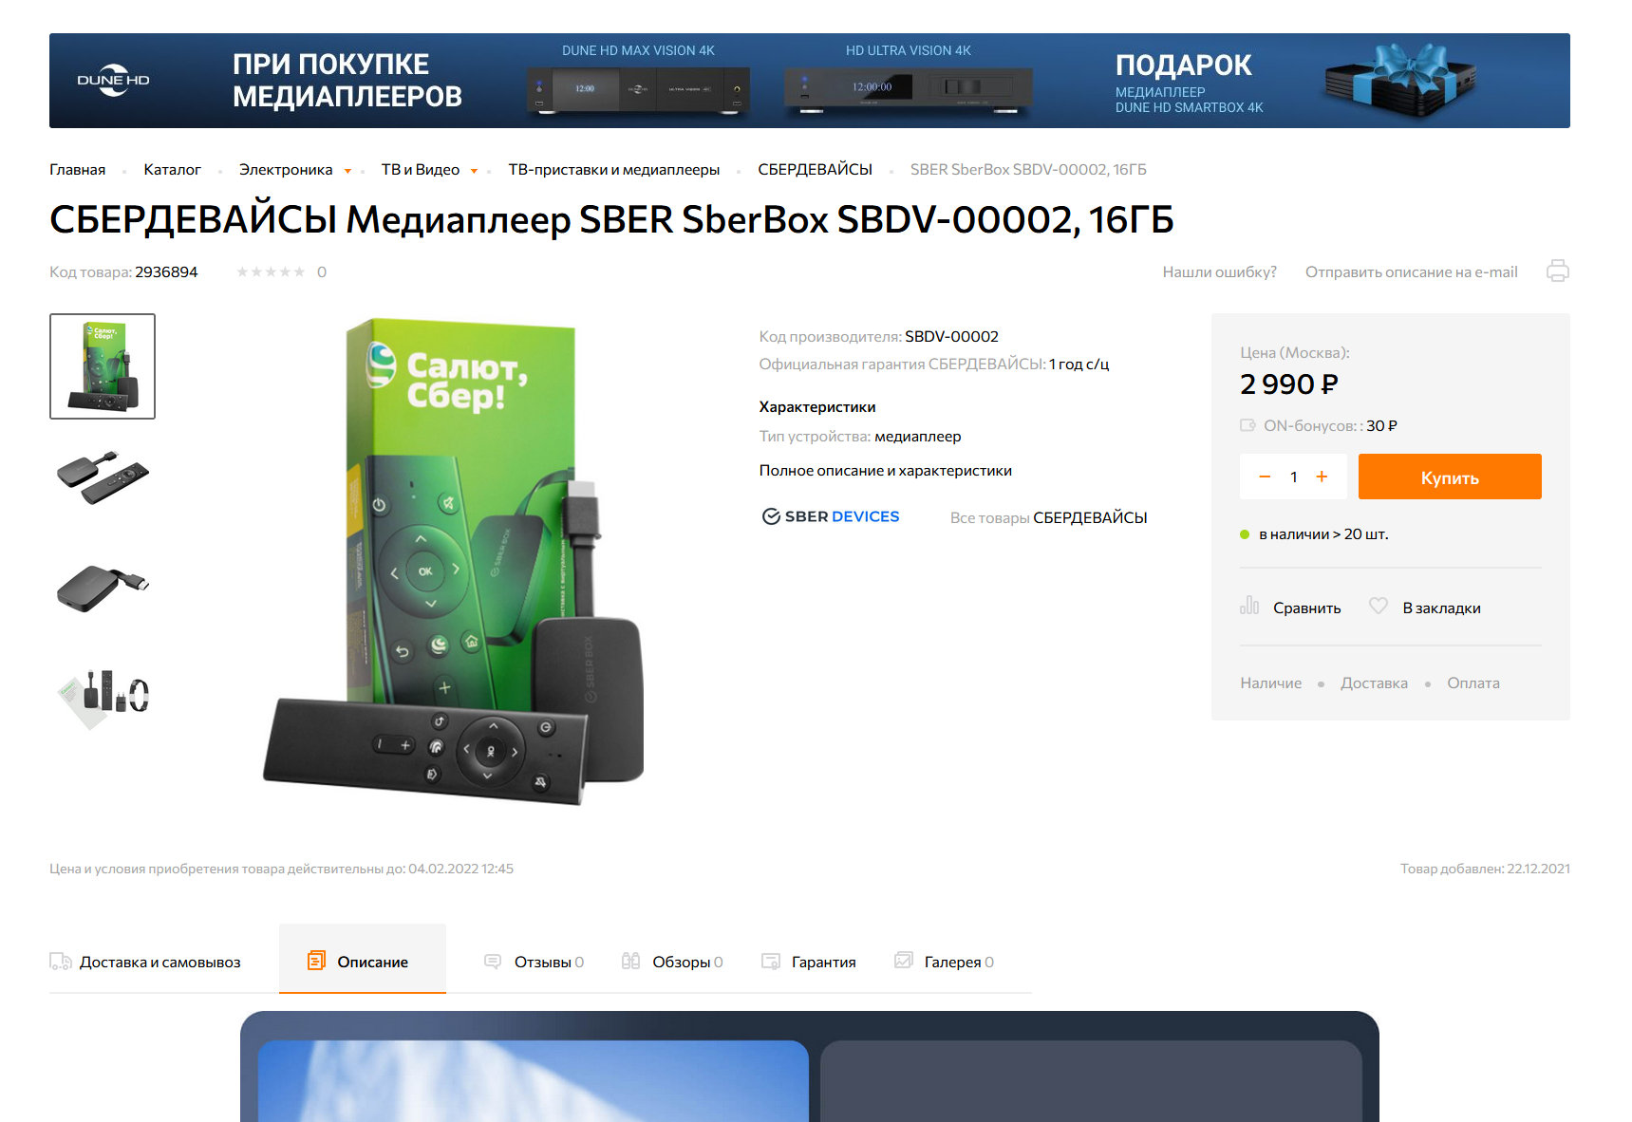Click the gallery picture icon

(904, 961)
